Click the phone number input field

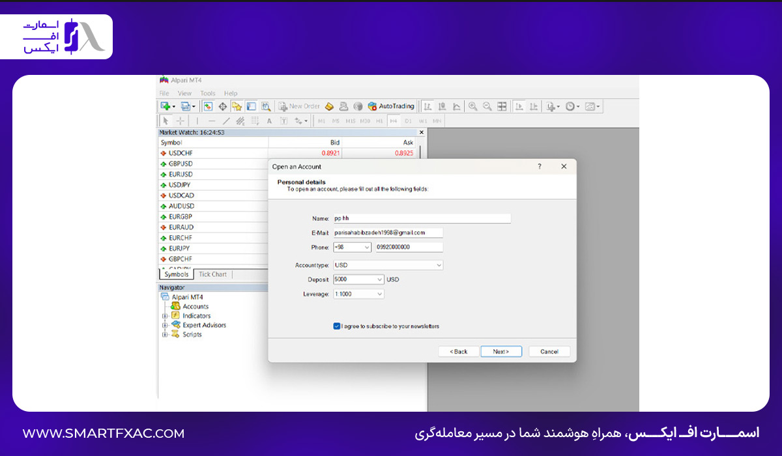pos(409,247)
